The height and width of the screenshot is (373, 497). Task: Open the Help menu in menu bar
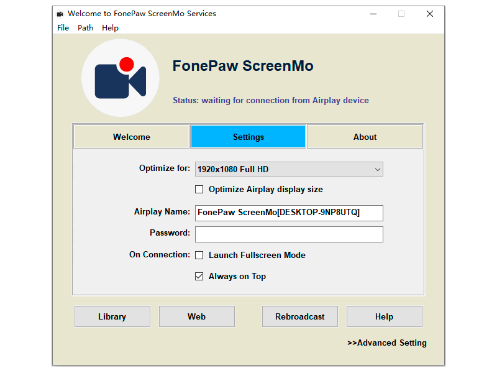click(110, 28)
